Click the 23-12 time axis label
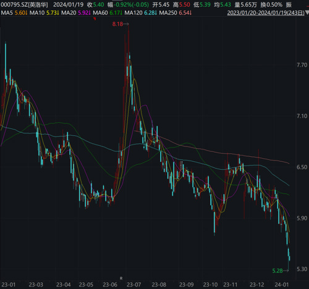The height and width of the screenshot is (289, 309). (x=257, y=285)
